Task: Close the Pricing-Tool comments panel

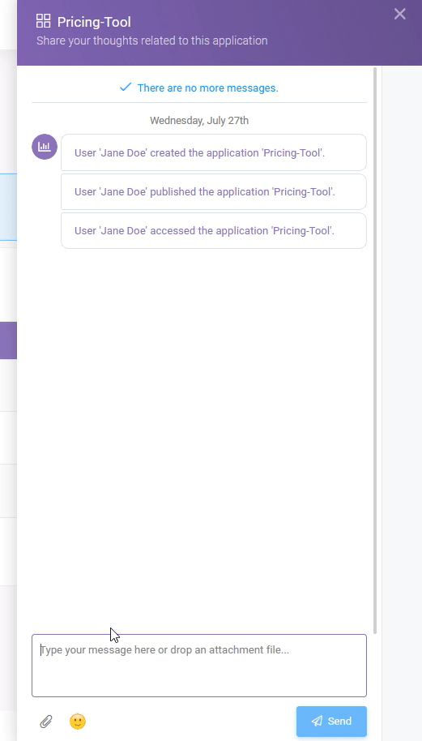Action: pyautogui.click(x=400, y=14)
